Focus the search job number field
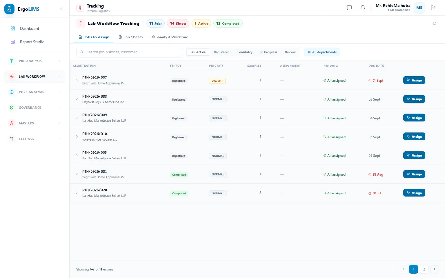 click(x=130, y=52)
